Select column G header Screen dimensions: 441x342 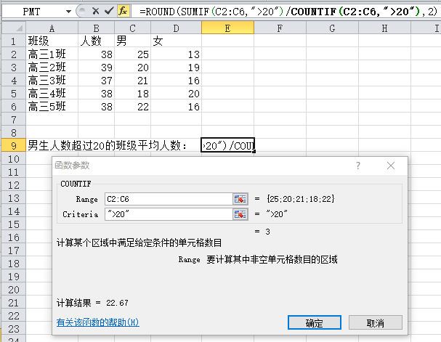coord(332,28)
